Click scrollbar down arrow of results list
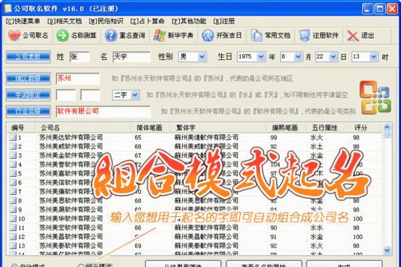401x267 pixels. pos(387,250)
